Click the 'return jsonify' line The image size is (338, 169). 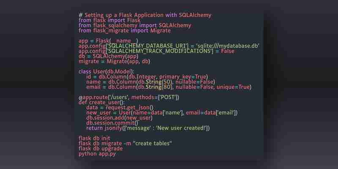(148, 128)
